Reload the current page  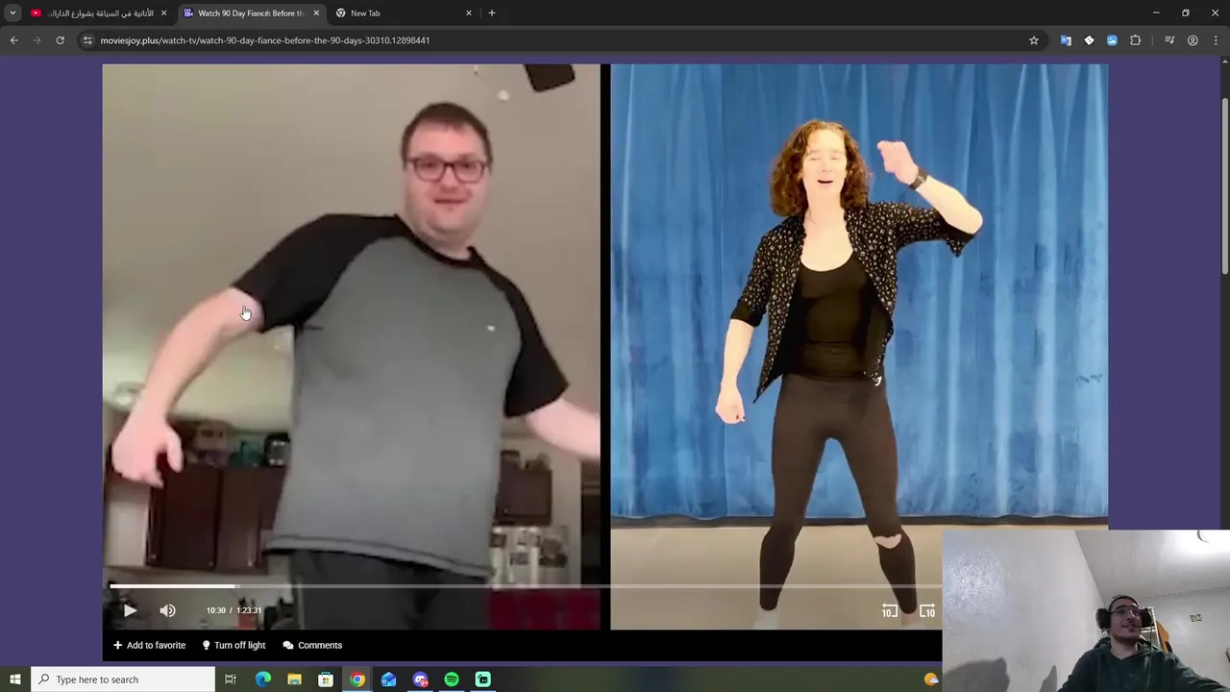coord(60,40)
